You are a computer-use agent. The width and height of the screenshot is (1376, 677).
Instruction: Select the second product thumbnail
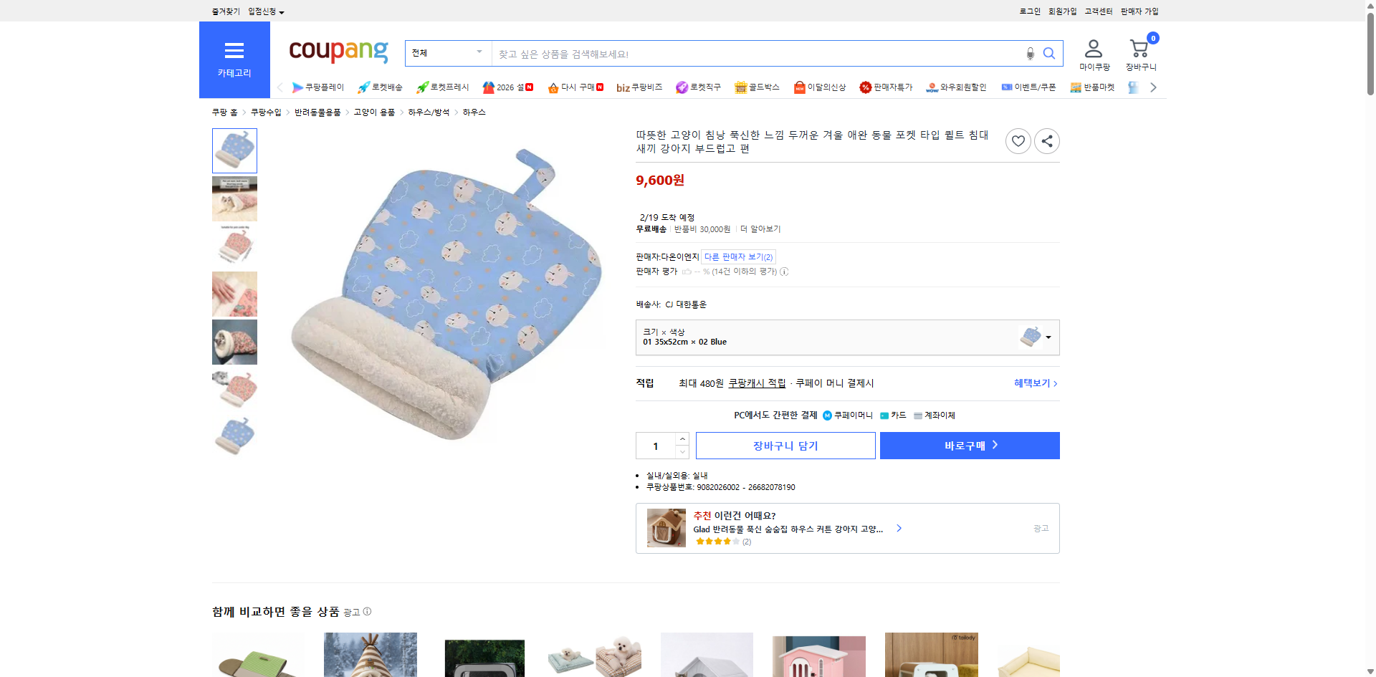(x=234, y=198)
